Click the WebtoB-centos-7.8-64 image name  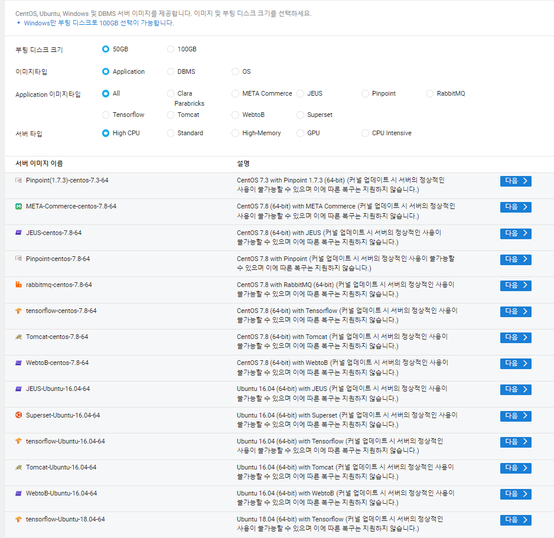tap(57, 363)
